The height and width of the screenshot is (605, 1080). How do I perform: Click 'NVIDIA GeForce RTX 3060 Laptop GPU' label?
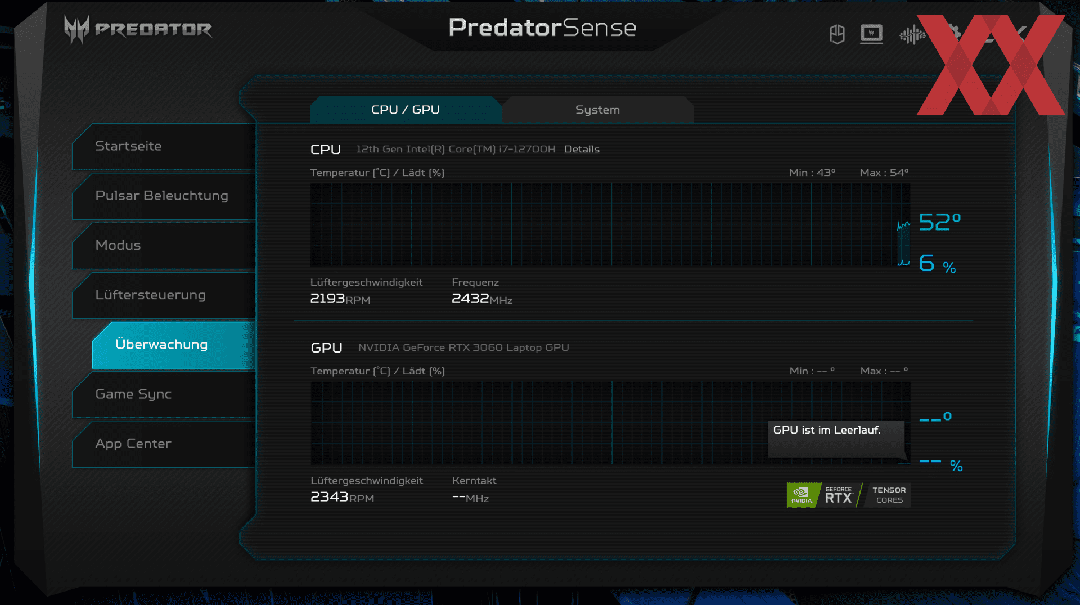coord(463,347)
